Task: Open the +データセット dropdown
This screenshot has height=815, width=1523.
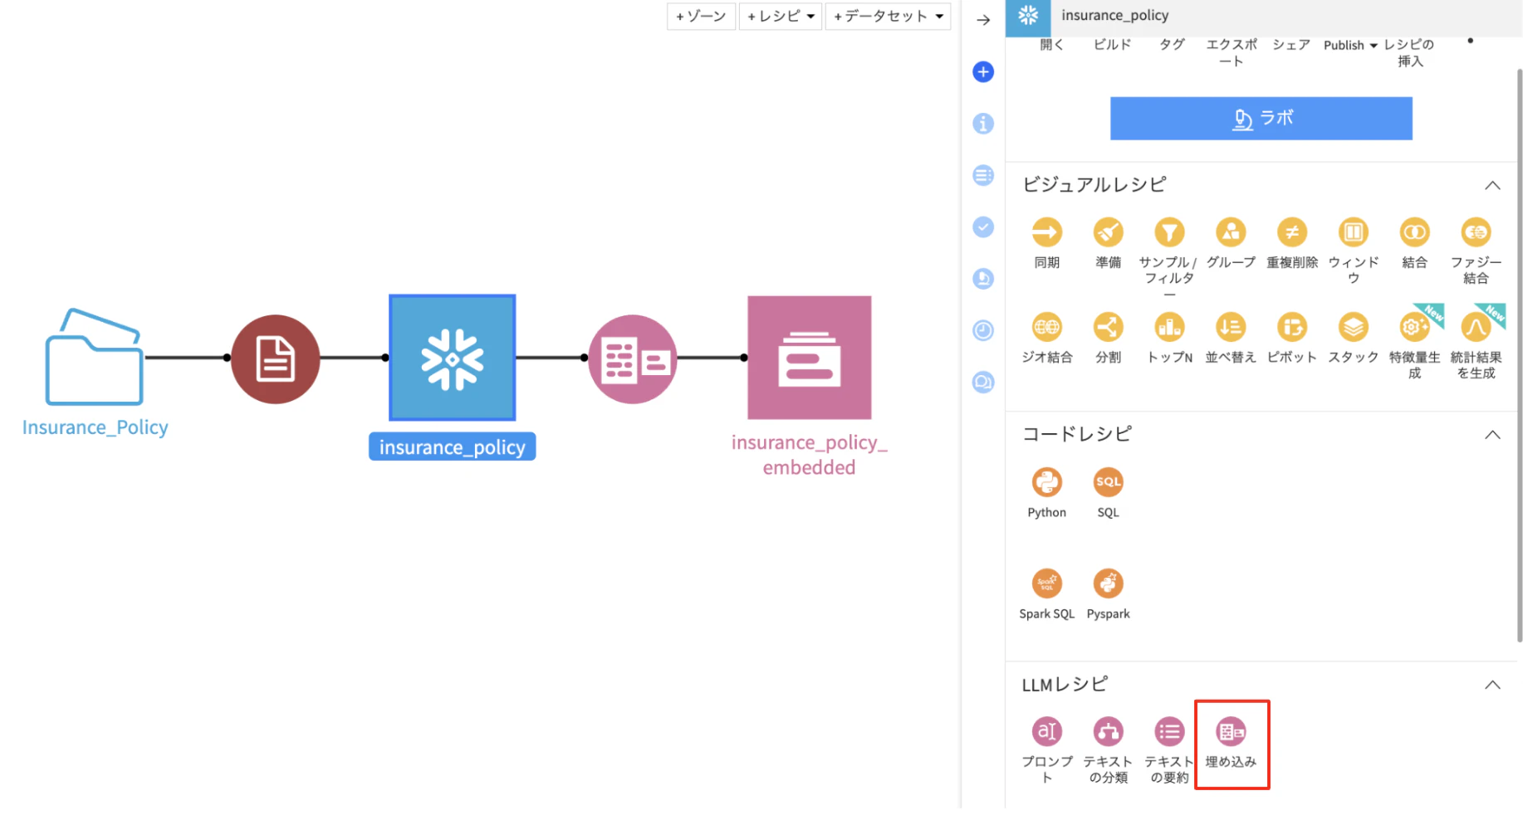Action: point(888,16)
